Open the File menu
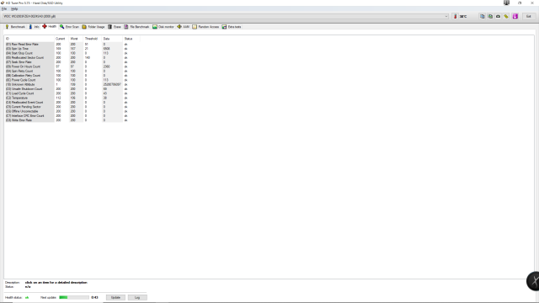This screenshot has height=303, width=539. point(4,9)
